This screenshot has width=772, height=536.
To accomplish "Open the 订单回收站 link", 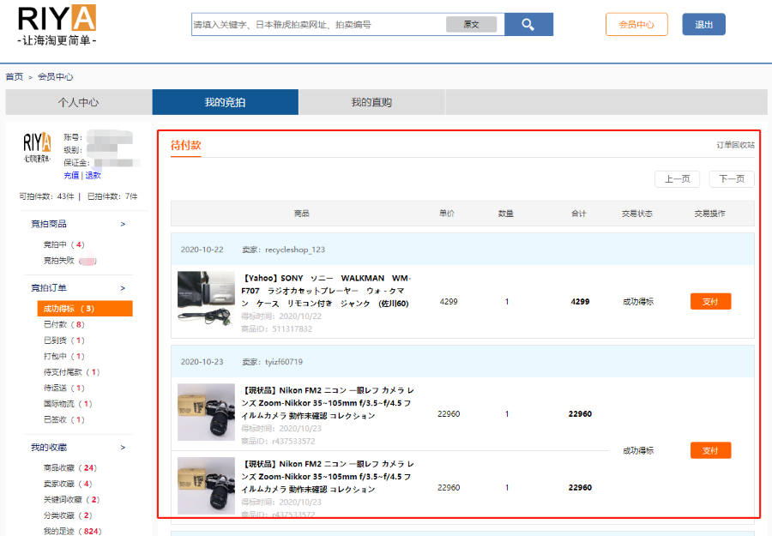I will tap(735, 145).
